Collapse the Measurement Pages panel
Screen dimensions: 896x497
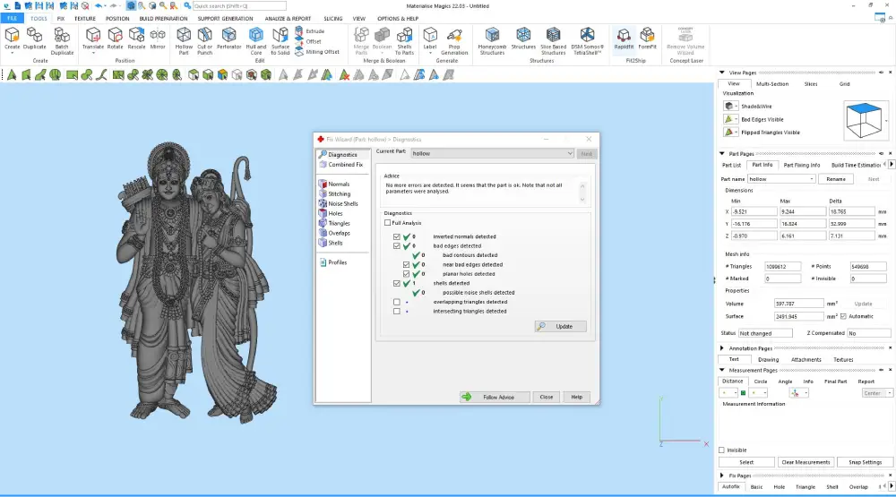coord(721,370)
